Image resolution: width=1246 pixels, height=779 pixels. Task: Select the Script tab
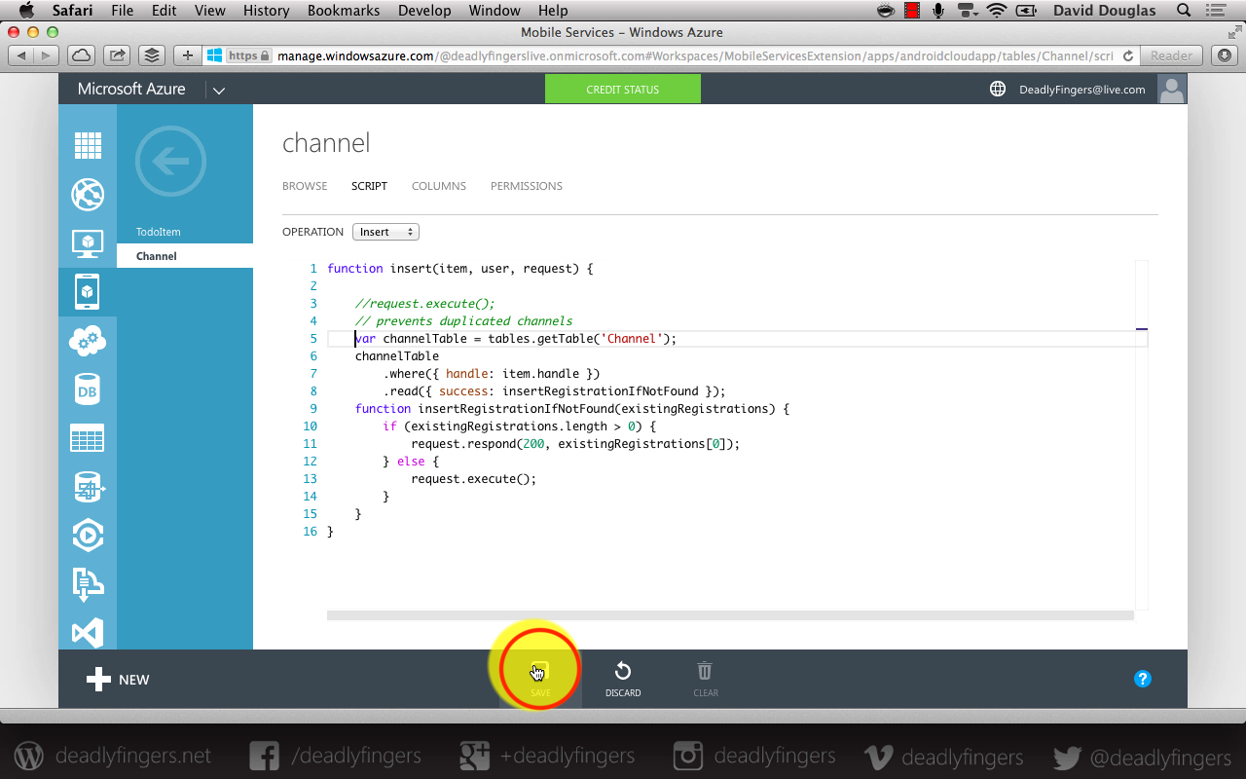click(x=369, y=186)
